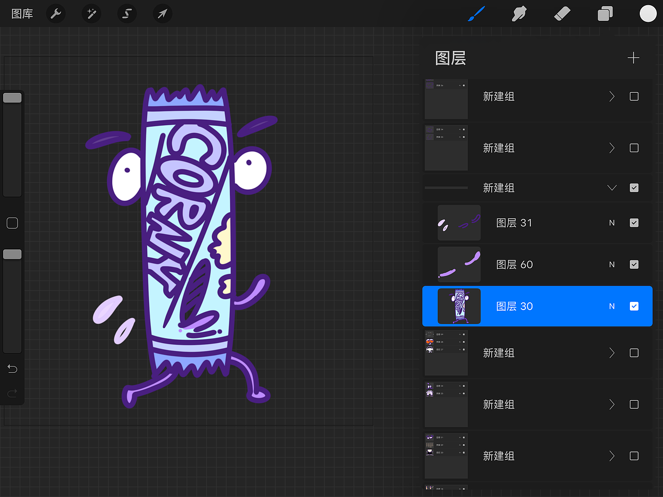Activate the Selection tool (S ribbon icon)
663x497 pixels.
pyautogui.click(x=127, y=13)
